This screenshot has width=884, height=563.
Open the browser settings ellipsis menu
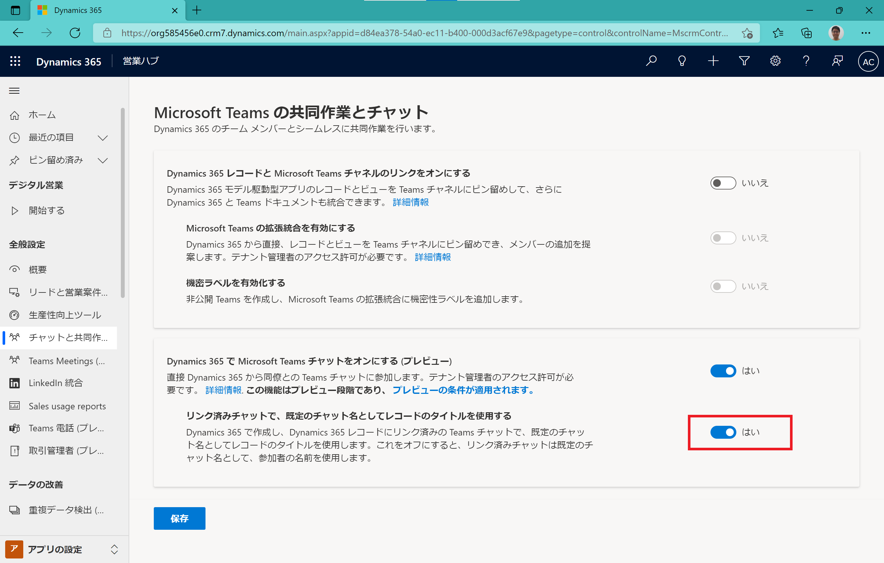tap(866, 33)
